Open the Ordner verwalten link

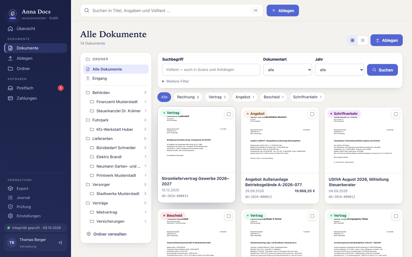click(107, 234)
